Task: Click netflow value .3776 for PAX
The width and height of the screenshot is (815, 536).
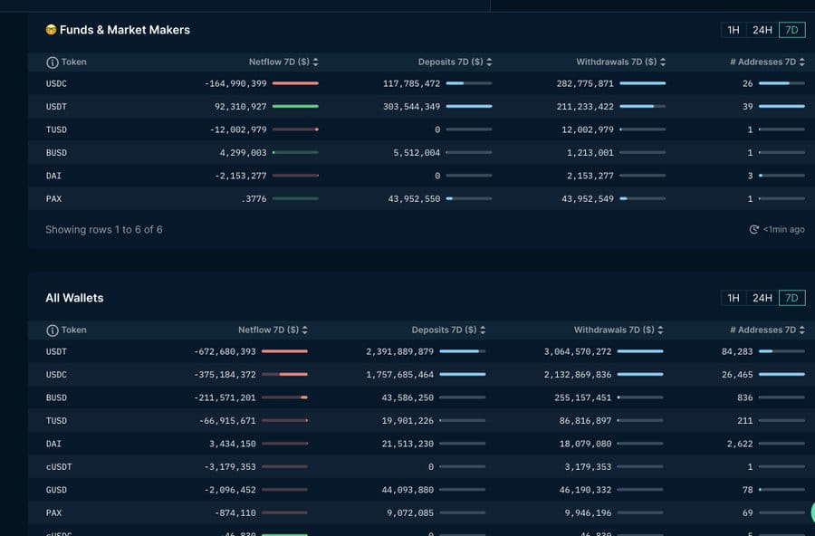Action: (254, 198)
